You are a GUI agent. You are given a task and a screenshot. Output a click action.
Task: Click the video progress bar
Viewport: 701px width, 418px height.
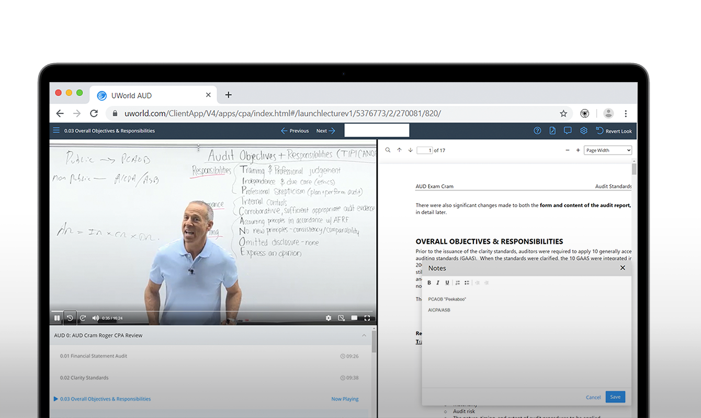point(212,312)
